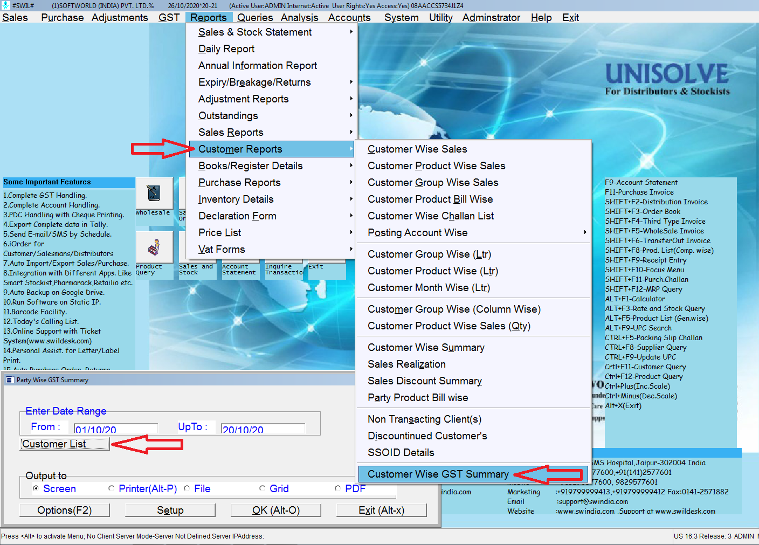This screenshot has height=545, width=759.
Task: Select Annual Information Report
Action: (x=272, y=65)
